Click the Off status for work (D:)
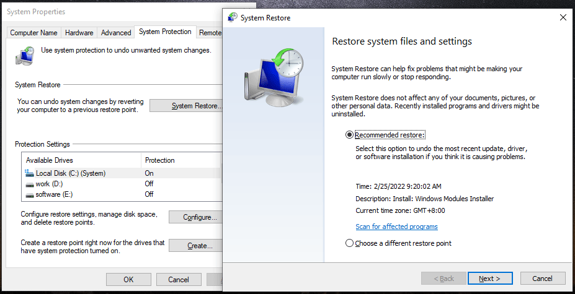 point(149,184)
